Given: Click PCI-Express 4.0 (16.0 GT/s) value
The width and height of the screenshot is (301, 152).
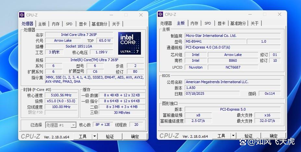Looking at the screenshot, I should 232,47.
